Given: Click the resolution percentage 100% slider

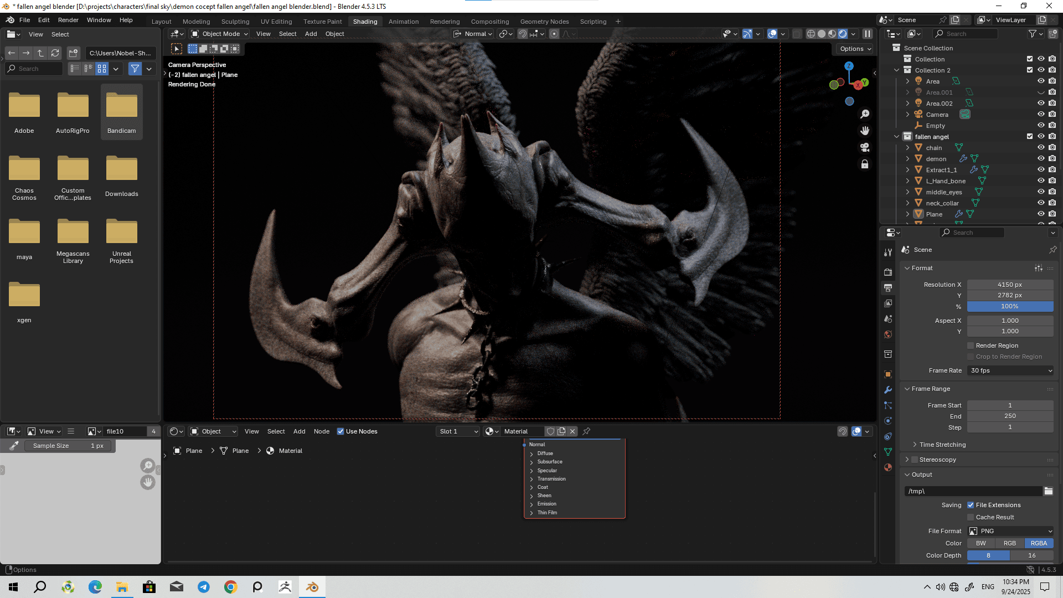Looking at the screenshot, I should click(x=1010, y=306).
